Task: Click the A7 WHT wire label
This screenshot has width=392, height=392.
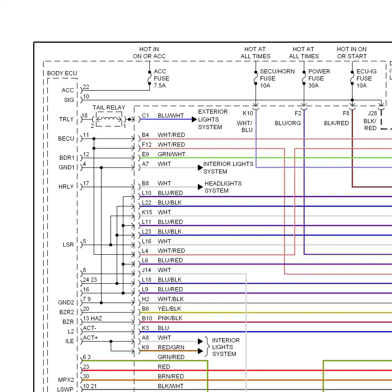Action: point(156,164)
